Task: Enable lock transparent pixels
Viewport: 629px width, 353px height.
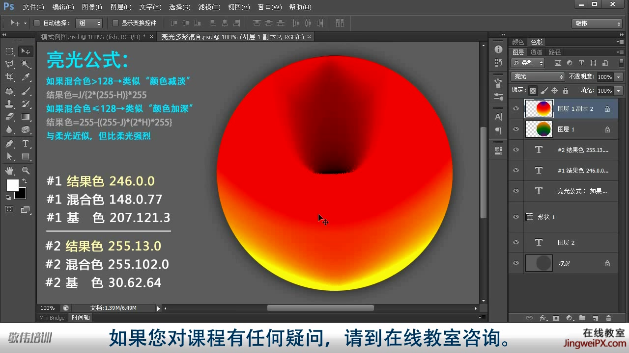Action: click(x=533, y=91)
